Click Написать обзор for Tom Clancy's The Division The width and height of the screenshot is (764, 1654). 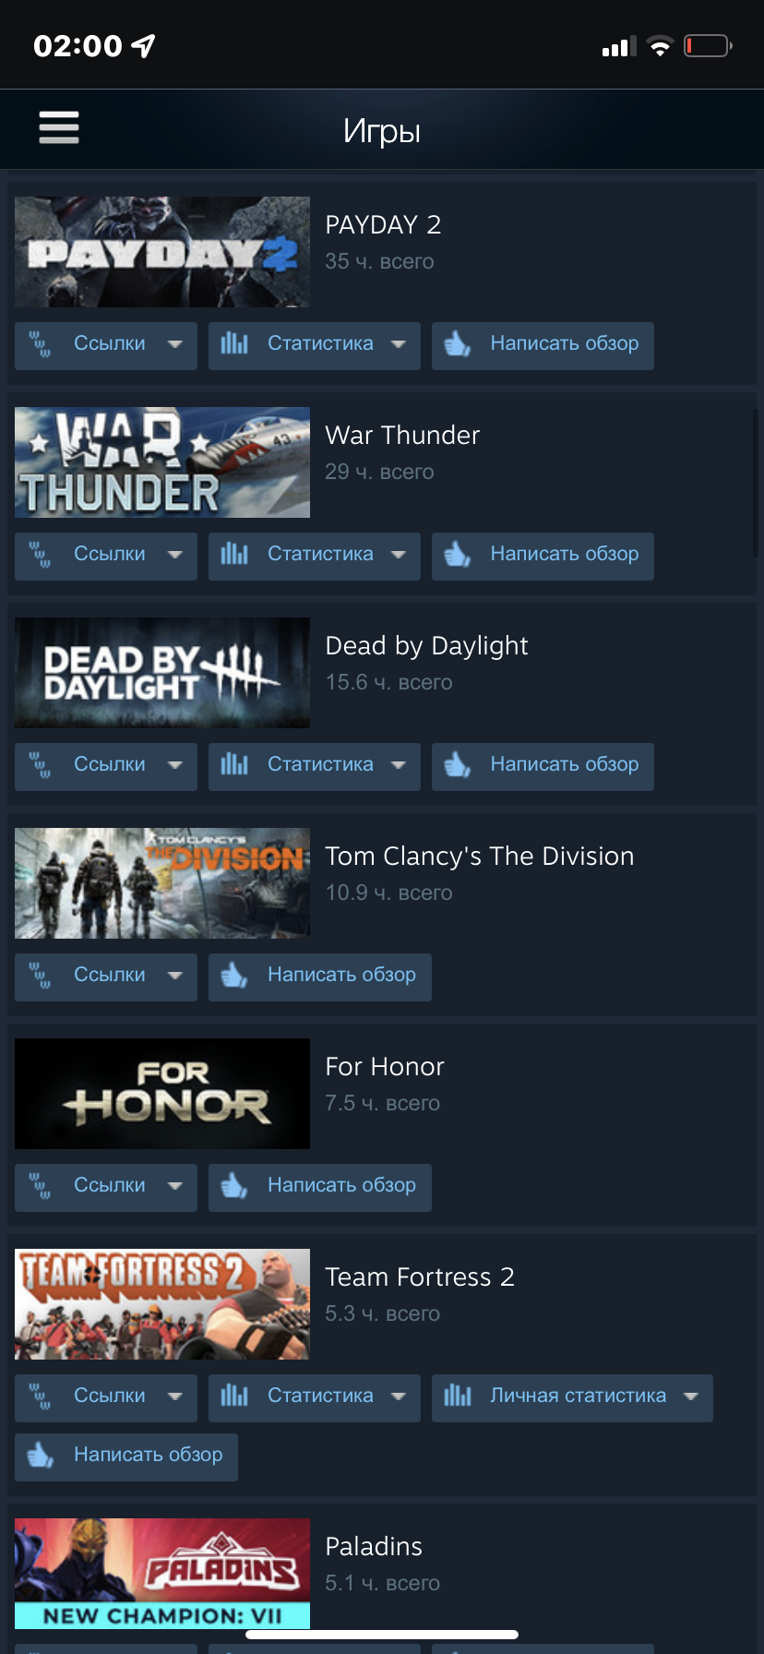pyautogui.click(x=320, y=977)
